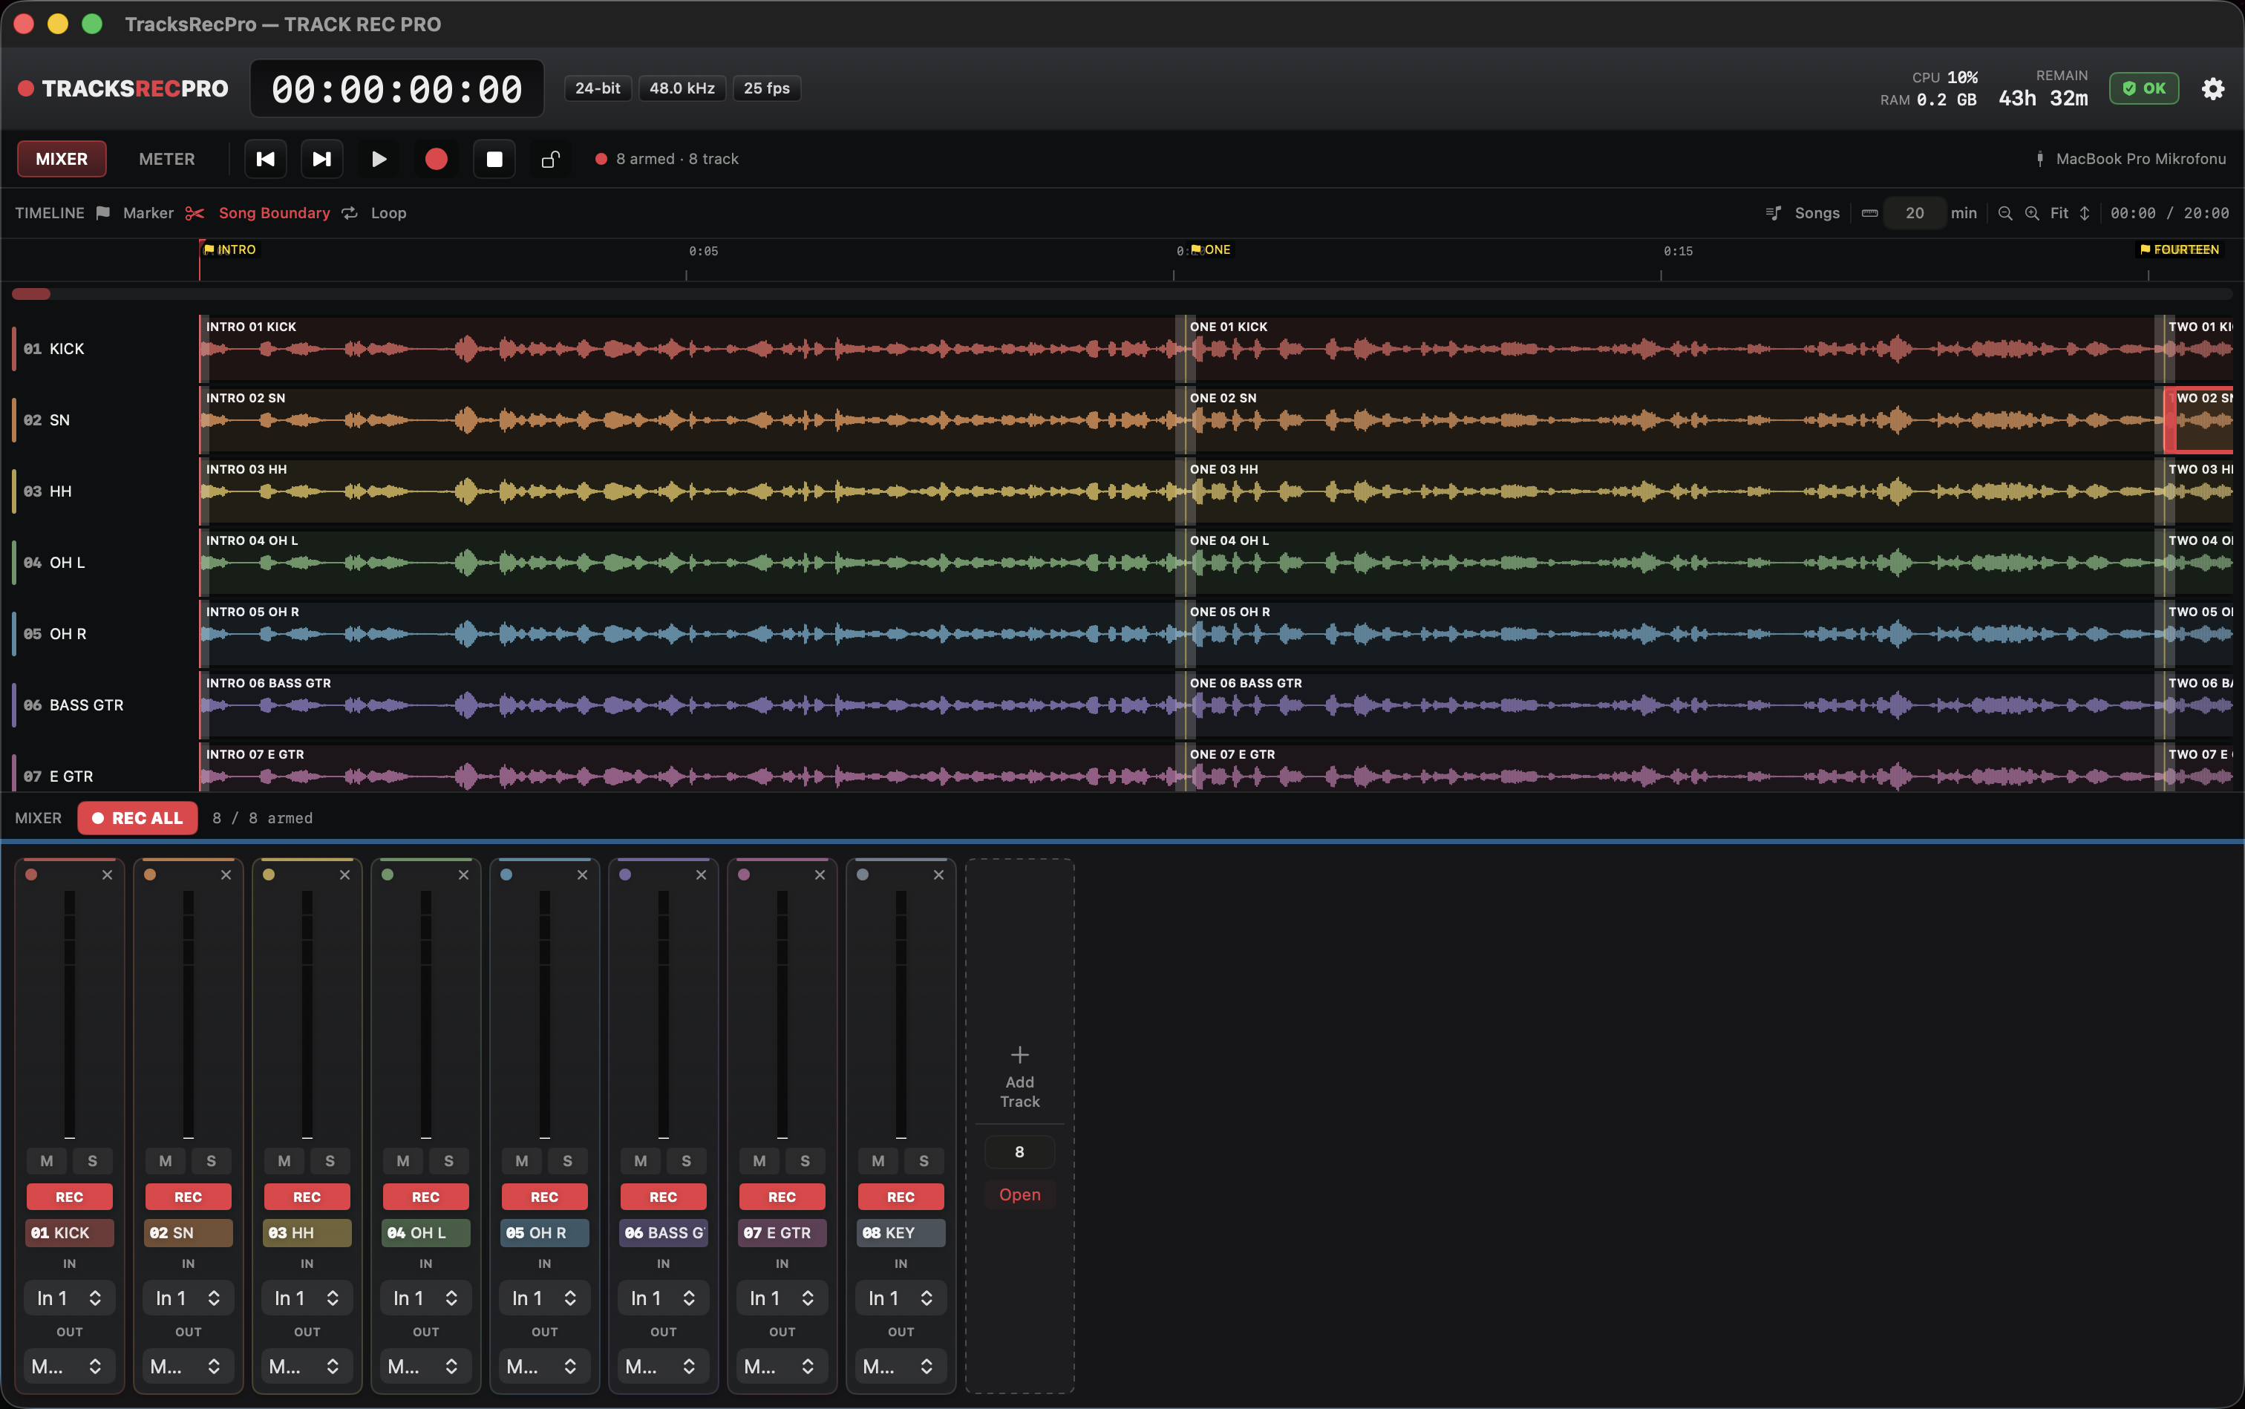This screenshot has width=2245, height=1409.
Task: Remove the 08 KEY channel strip with its X
Action: (938, 875)
